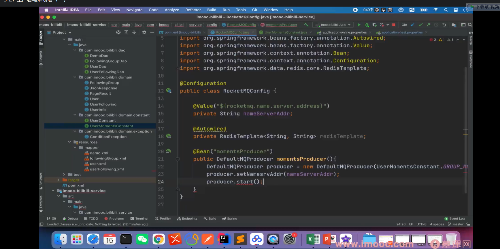Viewport: 500px width, 249px height.
Task: Switch to the application-online.properties tab
Action: (344, 32)
